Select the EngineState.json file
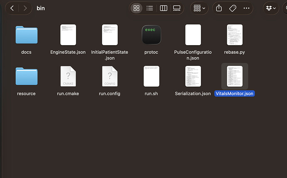This screenshot has width=287, height=178. tap(68, 35)
